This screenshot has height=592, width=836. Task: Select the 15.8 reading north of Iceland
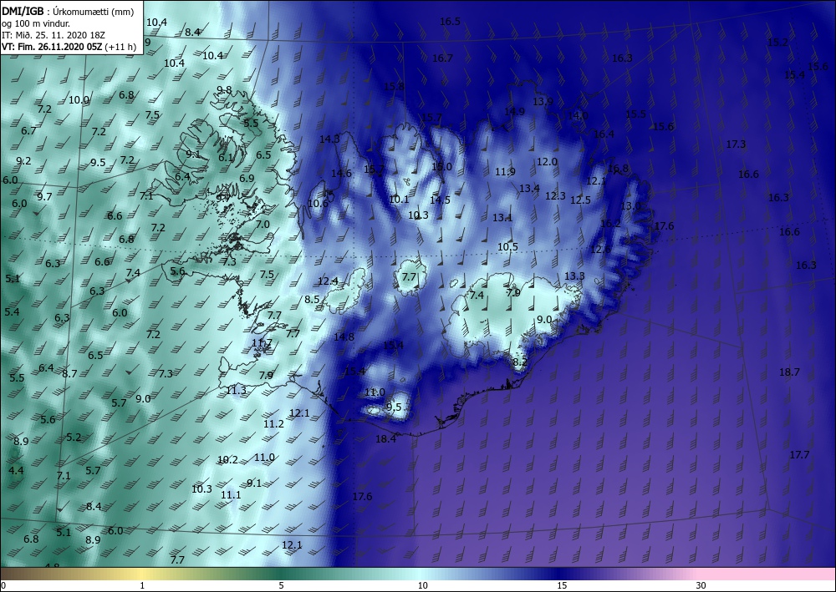(394, 87)
